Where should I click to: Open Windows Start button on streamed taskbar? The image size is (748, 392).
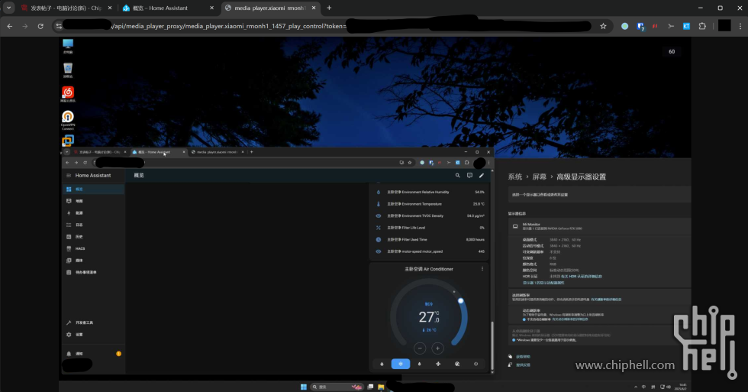coord(304,387)
